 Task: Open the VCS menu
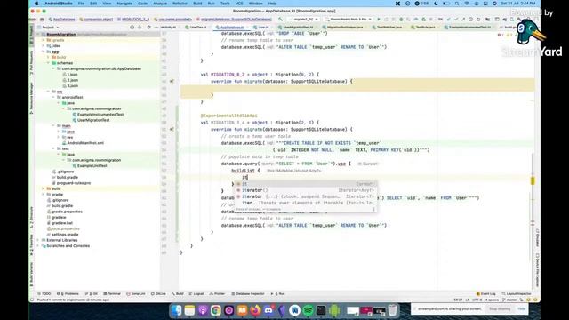[x=239, y=4]
